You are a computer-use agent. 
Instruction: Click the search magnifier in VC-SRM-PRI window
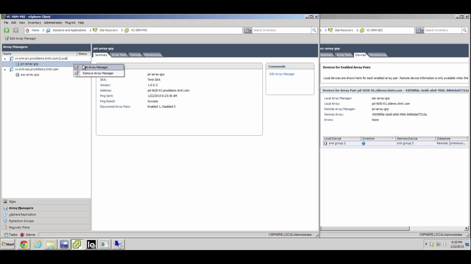(314, 30)
